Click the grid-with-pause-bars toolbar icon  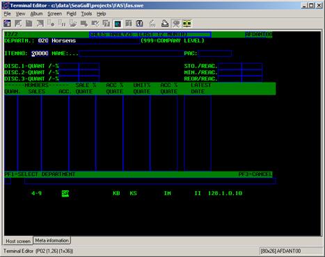point(62,23)
